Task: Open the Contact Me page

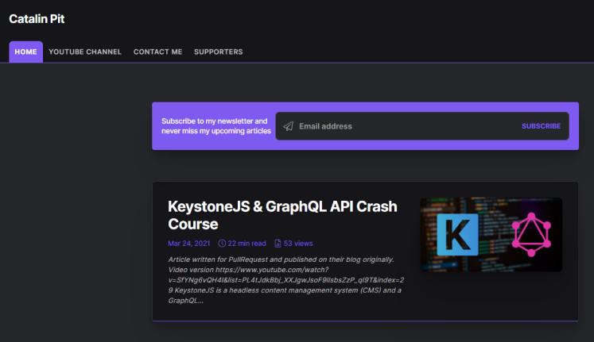Action: point(157,52)
